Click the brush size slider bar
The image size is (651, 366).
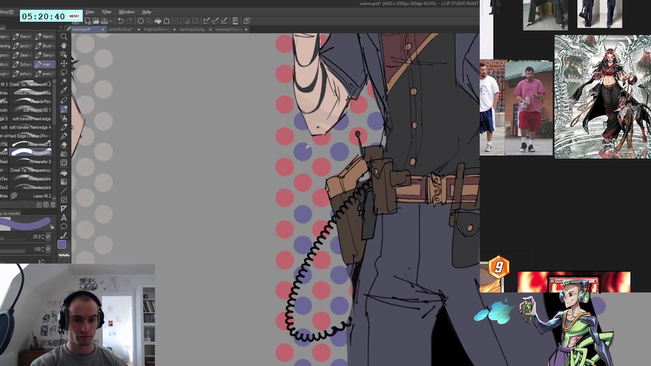(x=12, y=239)
